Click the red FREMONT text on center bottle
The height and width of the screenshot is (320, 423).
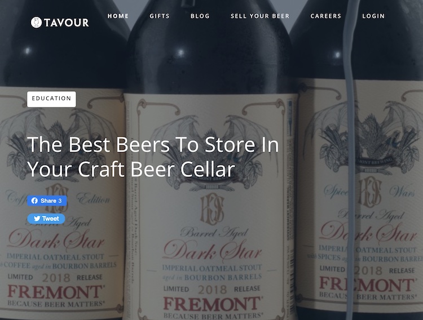tap(212, 304)
